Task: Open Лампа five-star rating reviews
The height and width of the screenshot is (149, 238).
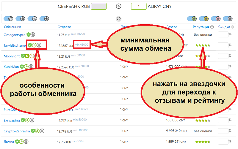Action: tap(203, 142)
